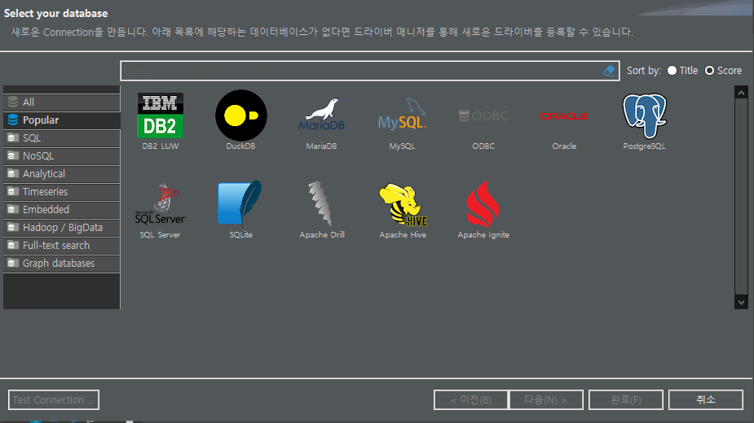The image size is (754, 423).
Task: Click the scrollbar up arrow
Action: 741,93
